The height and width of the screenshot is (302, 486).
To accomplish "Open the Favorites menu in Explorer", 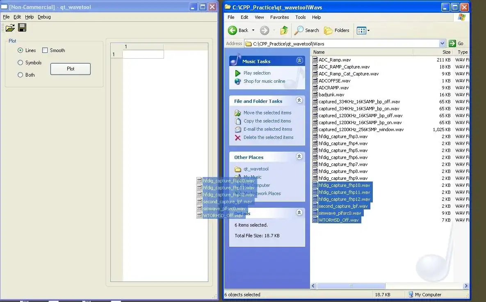I will coord(279,17).
